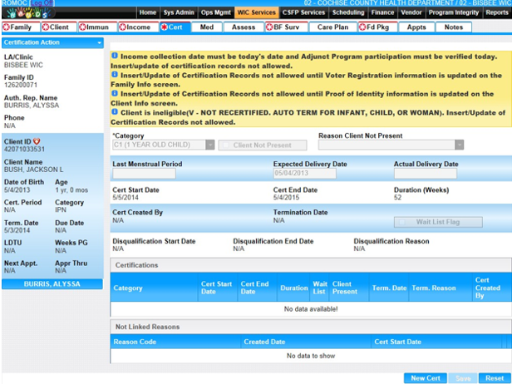Click the Reset button

point(495,378)
